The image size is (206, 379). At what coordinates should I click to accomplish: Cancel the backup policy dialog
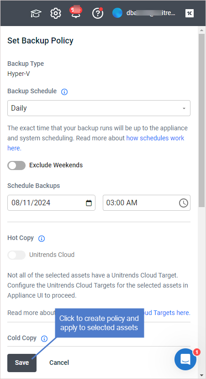[x=59, y=363]
